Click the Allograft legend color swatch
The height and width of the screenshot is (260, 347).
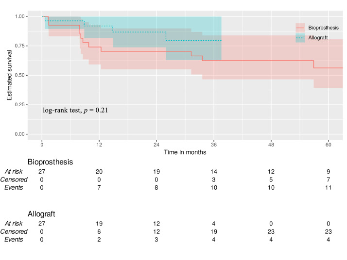300,37
